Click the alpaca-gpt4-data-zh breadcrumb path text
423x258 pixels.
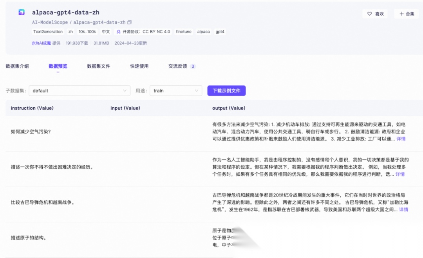99,22
